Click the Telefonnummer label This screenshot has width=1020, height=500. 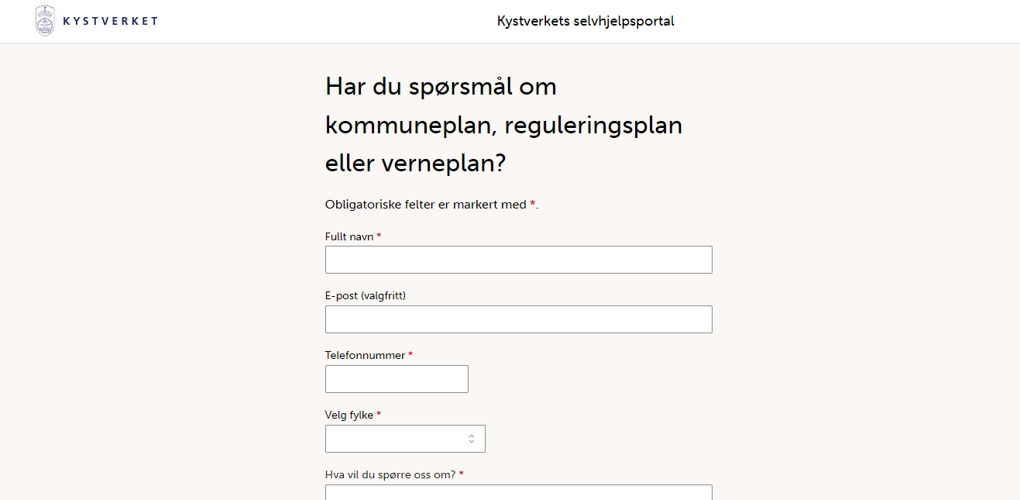365,355
